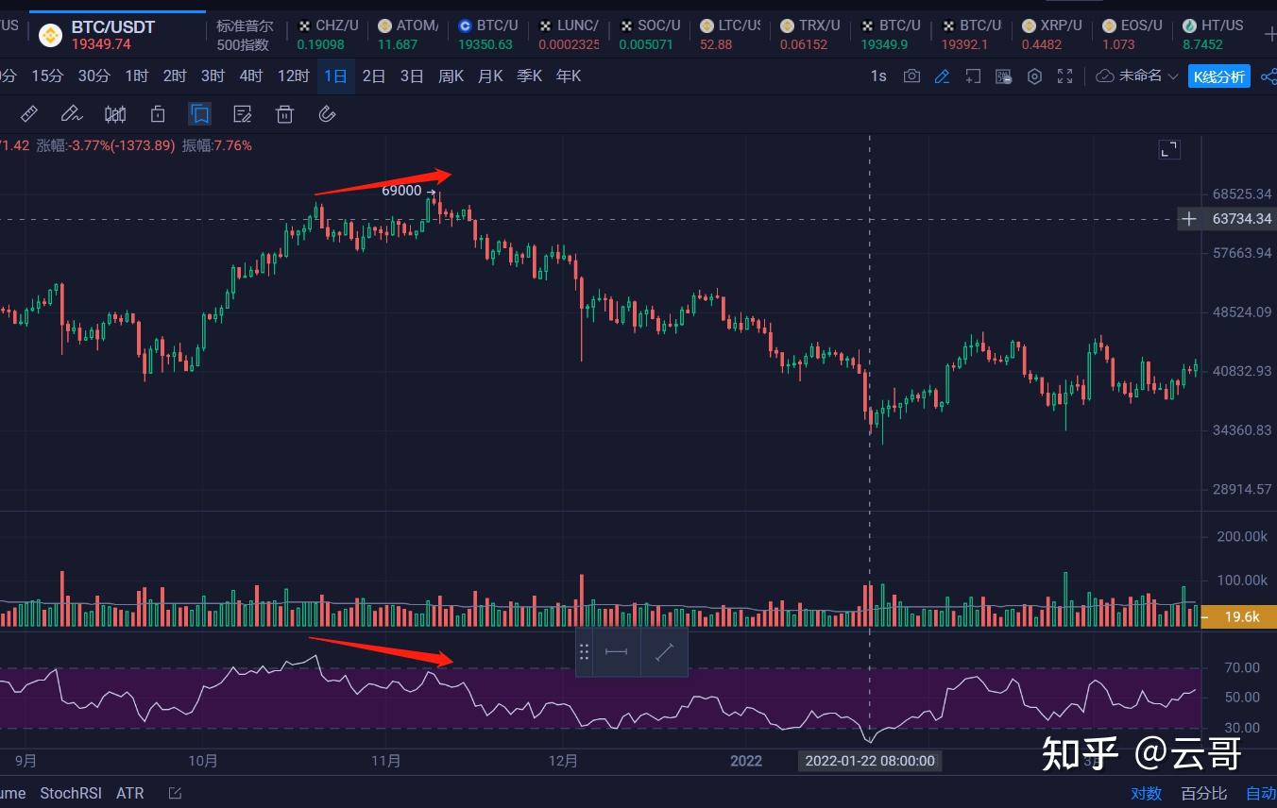Click the K线分析 analysis button
The image size is (1277, 808).
(x=1219, y=76)
